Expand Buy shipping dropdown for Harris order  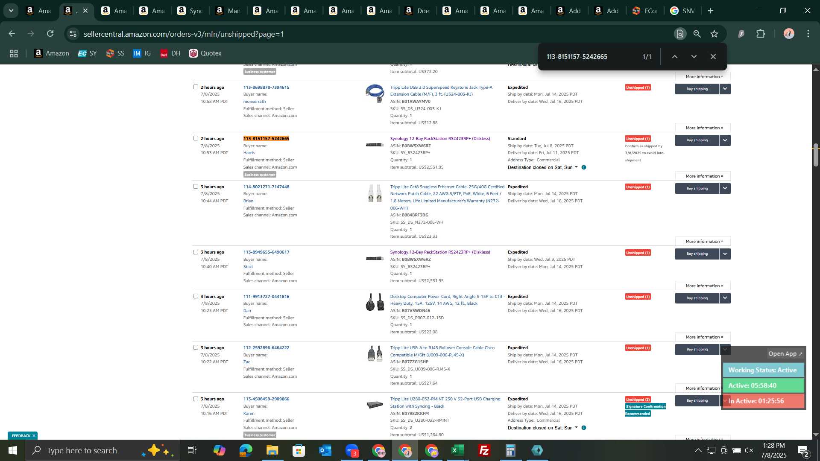[x=725, y=140]
